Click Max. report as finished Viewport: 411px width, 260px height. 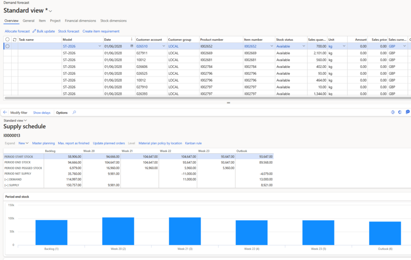tap(74, 143)
